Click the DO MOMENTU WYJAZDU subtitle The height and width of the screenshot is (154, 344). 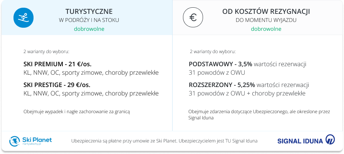pyautogui.click(x=266, y=20)
